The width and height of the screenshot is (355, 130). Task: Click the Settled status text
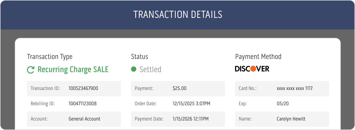tap(150, 69)
